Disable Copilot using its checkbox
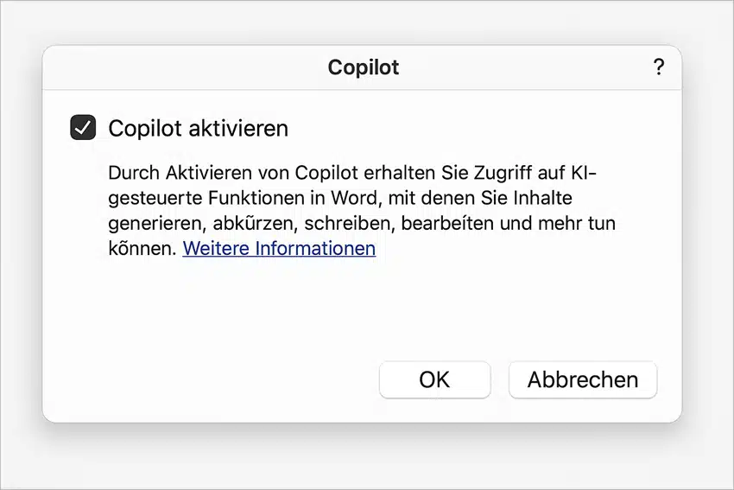The width and height of the screenshot is (734, 490). [83, 127]
